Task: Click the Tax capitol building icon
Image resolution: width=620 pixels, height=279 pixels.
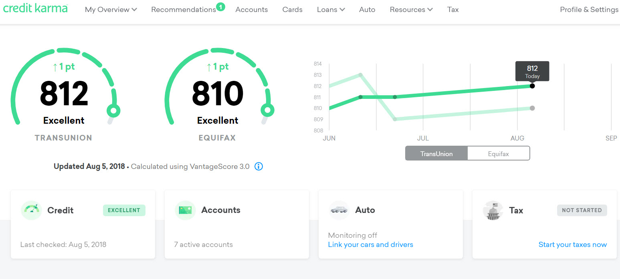Action: [493, 211]
